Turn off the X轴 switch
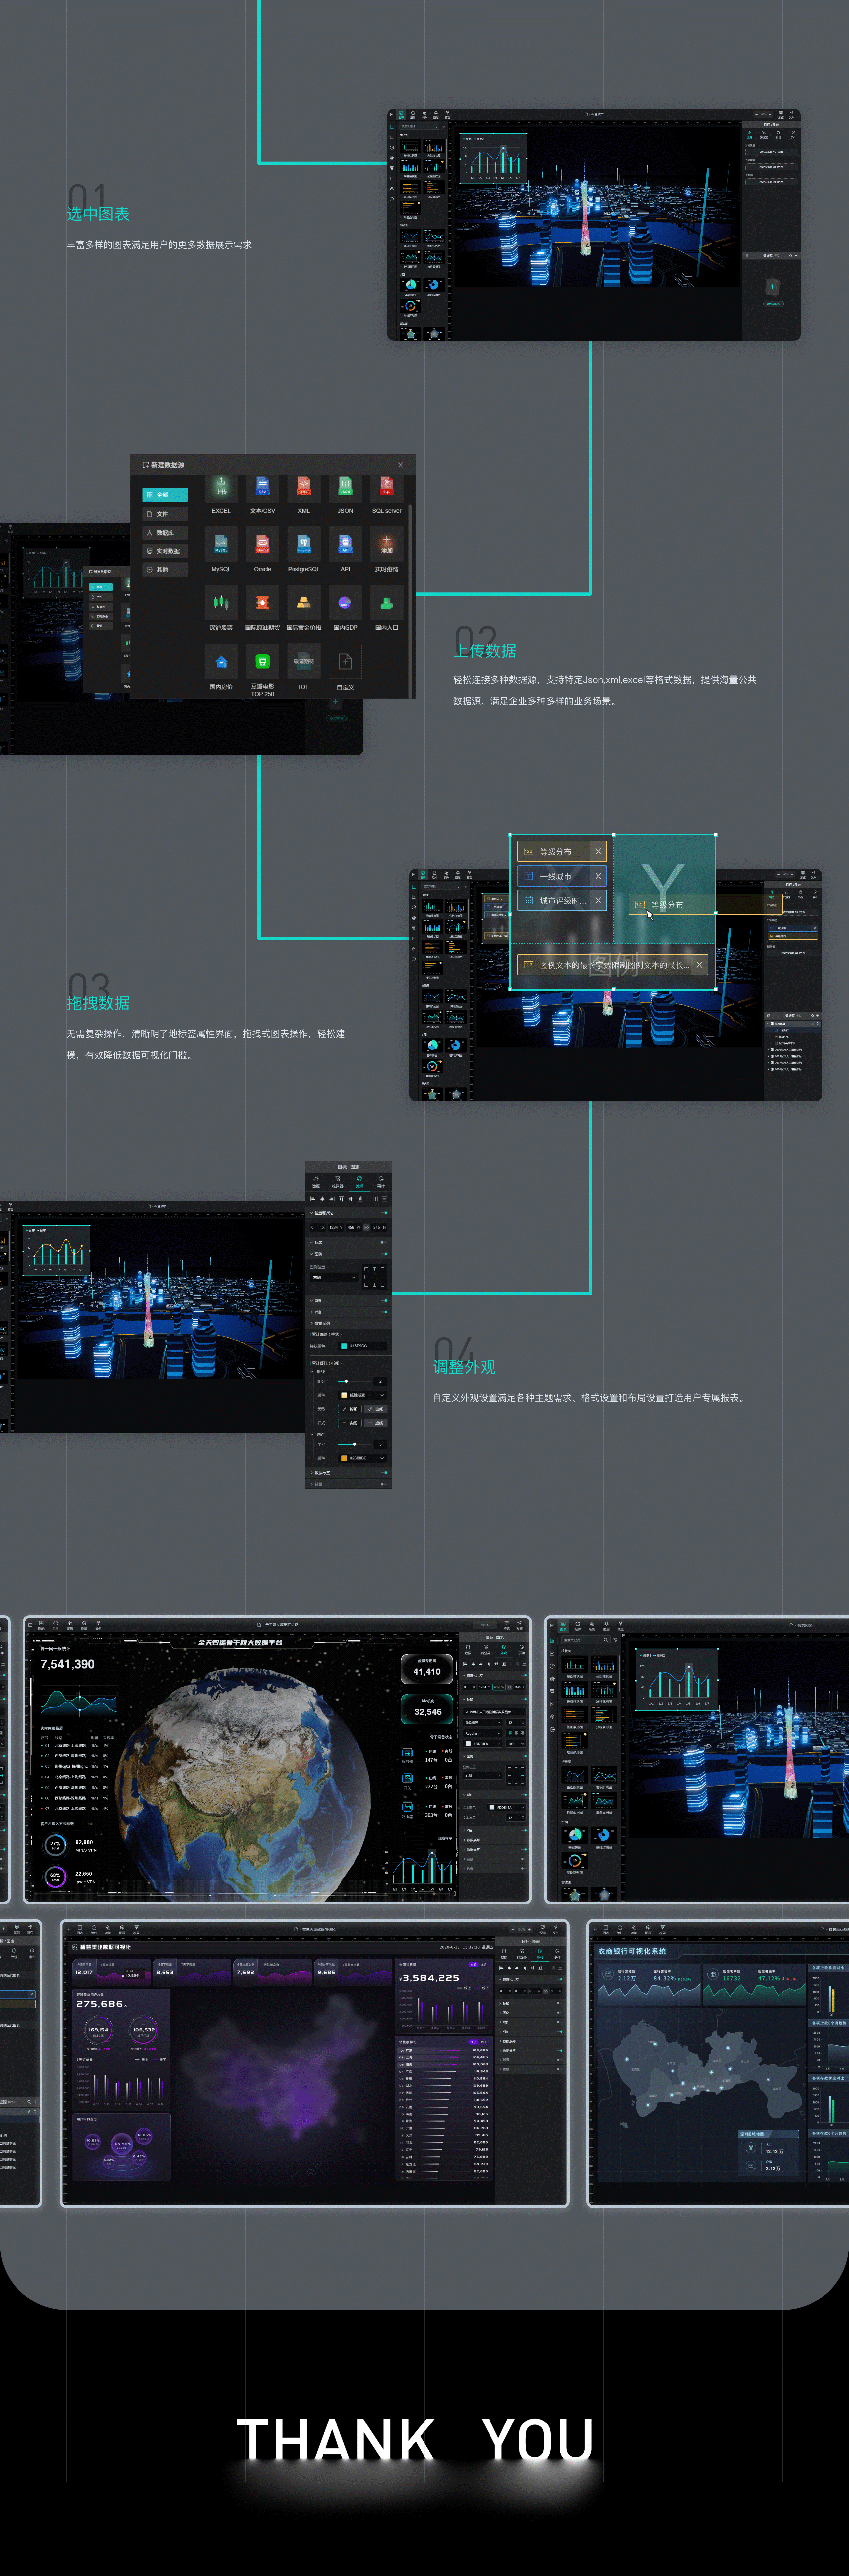This screenshot has height=2576, width=849. (384, 1300)
